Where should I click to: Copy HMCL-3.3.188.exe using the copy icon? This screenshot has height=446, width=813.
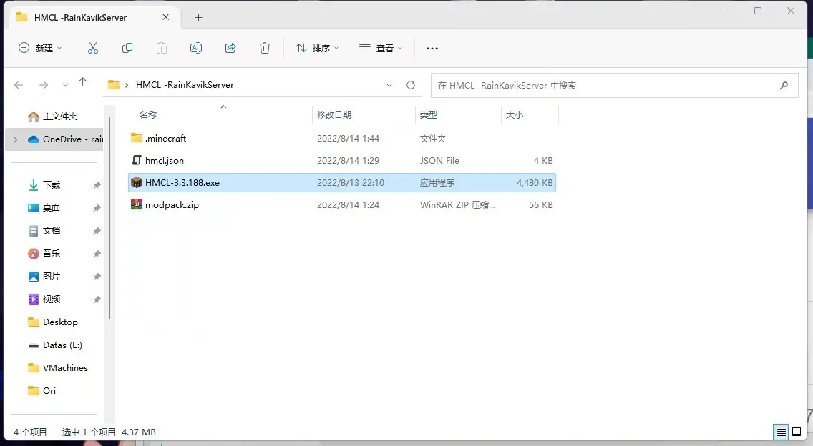pos(127,48)
